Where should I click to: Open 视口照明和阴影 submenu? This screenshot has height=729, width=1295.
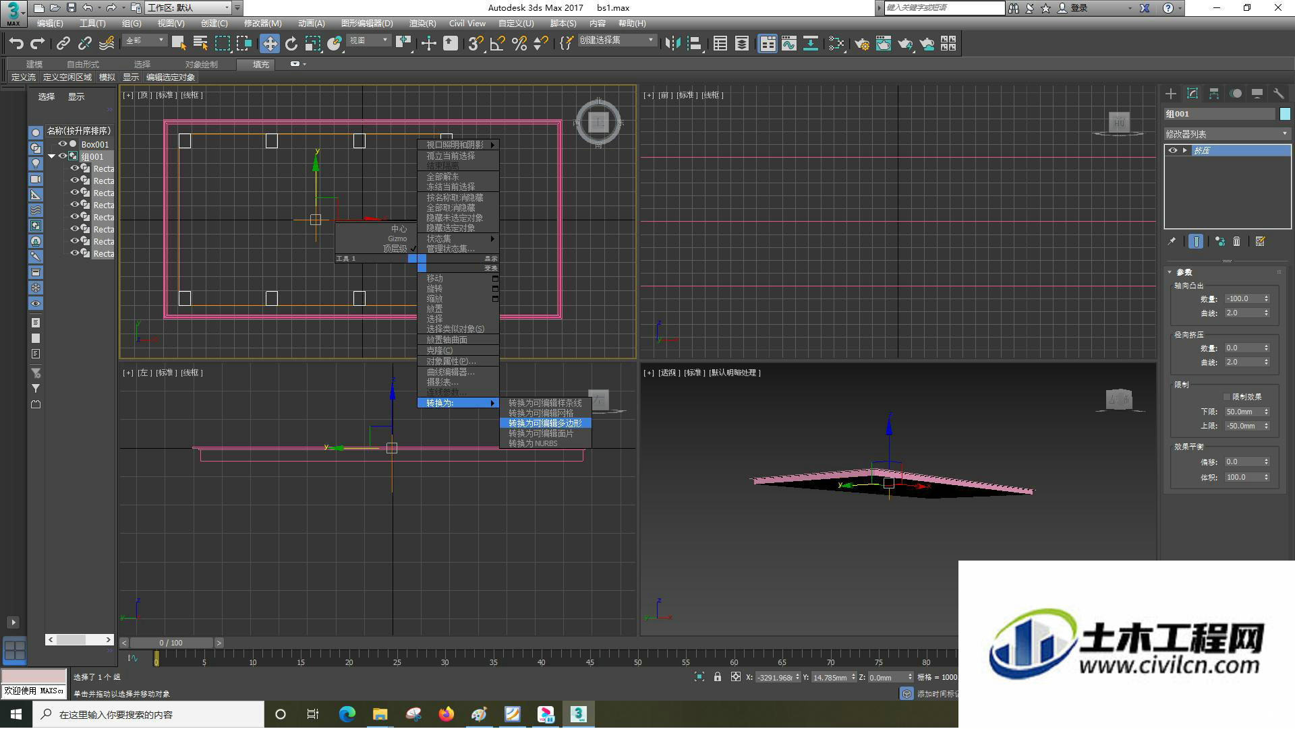pos(459,145)
